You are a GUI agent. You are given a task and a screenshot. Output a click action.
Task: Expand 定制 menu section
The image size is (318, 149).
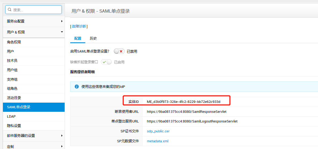coord(34,146)
